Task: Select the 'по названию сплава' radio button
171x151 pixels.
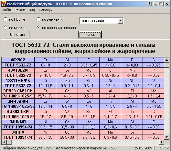Action: click(38, 27)
